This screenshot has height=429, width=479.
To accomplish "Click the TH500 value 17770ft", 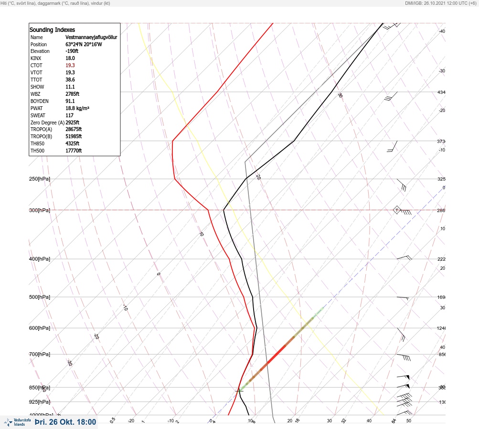I will [x=74, y=151].
